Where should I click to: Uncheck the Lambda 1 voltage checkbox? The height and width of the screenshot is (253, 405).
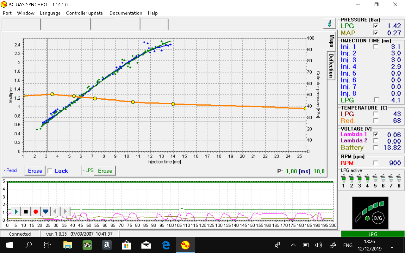tap(376, 134)
